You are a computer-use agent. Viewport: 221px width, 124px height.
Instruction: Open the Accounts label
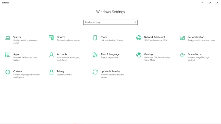(62, 54)
